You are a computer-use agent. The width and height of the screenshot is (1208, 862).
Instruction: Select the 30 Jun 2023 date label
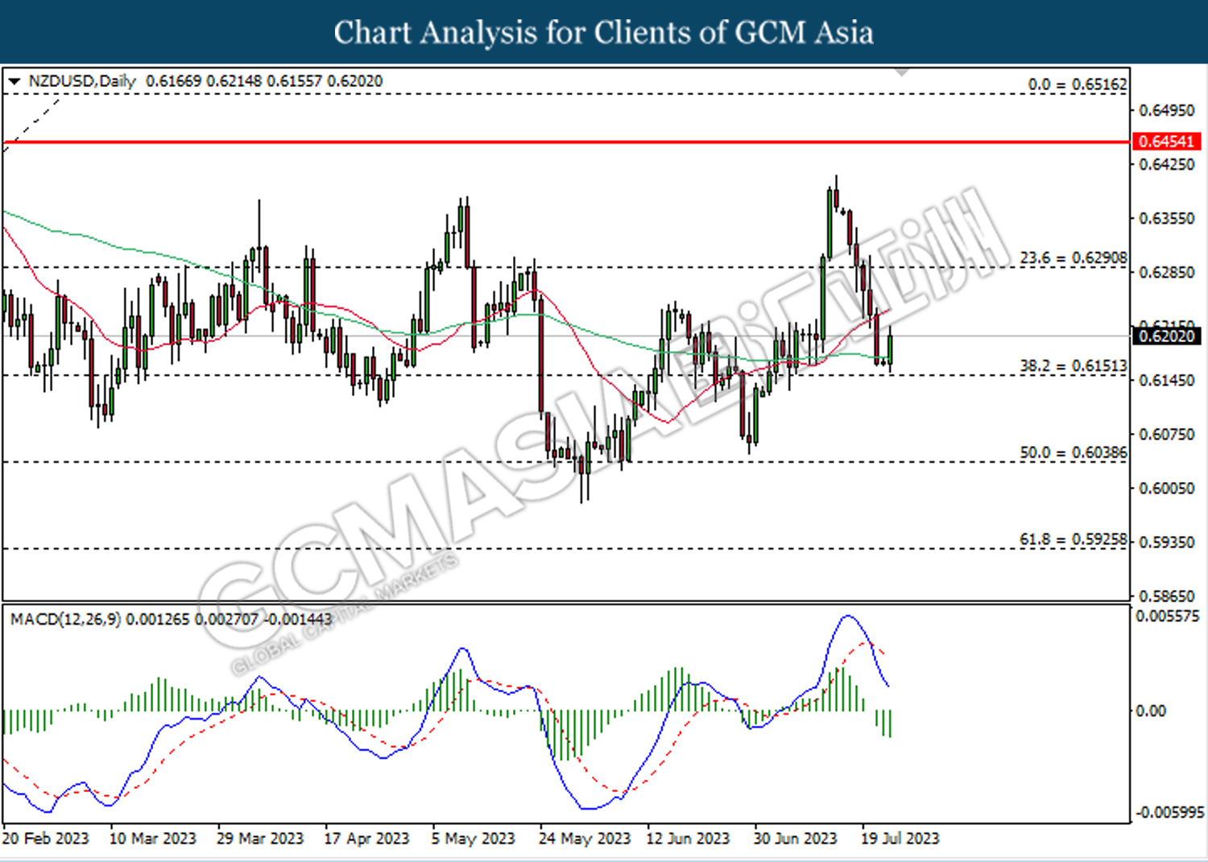pos(795,839)
